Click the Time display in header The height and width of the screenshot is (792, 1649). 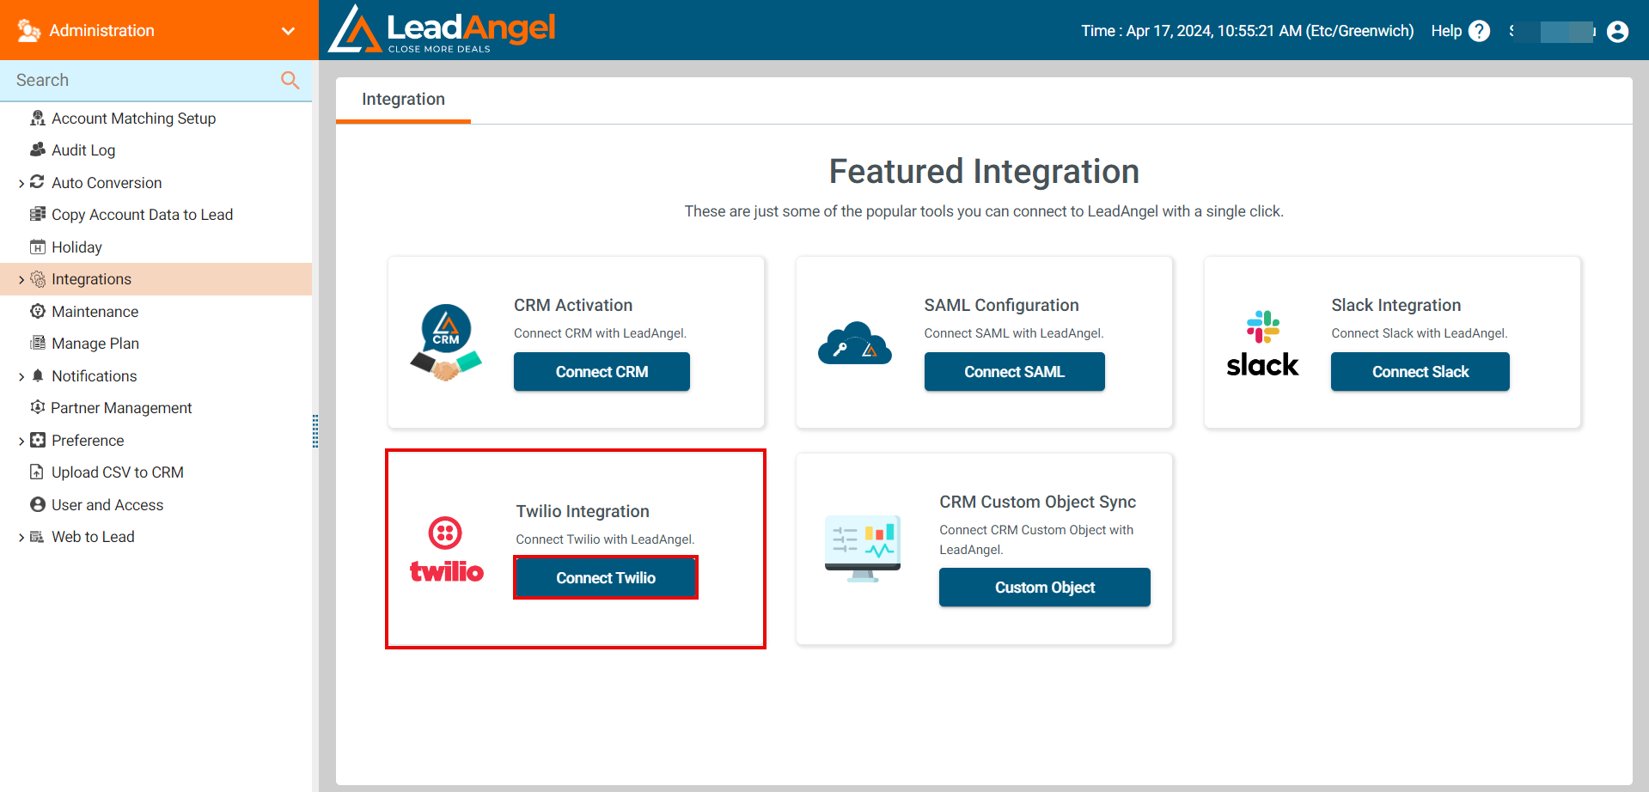(x=1247, y=31)
